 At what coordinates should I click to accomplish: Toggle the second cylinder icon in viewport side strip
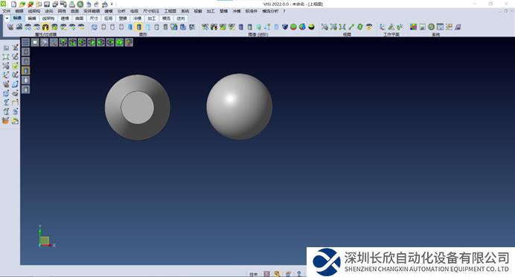(x=25, y=61)
